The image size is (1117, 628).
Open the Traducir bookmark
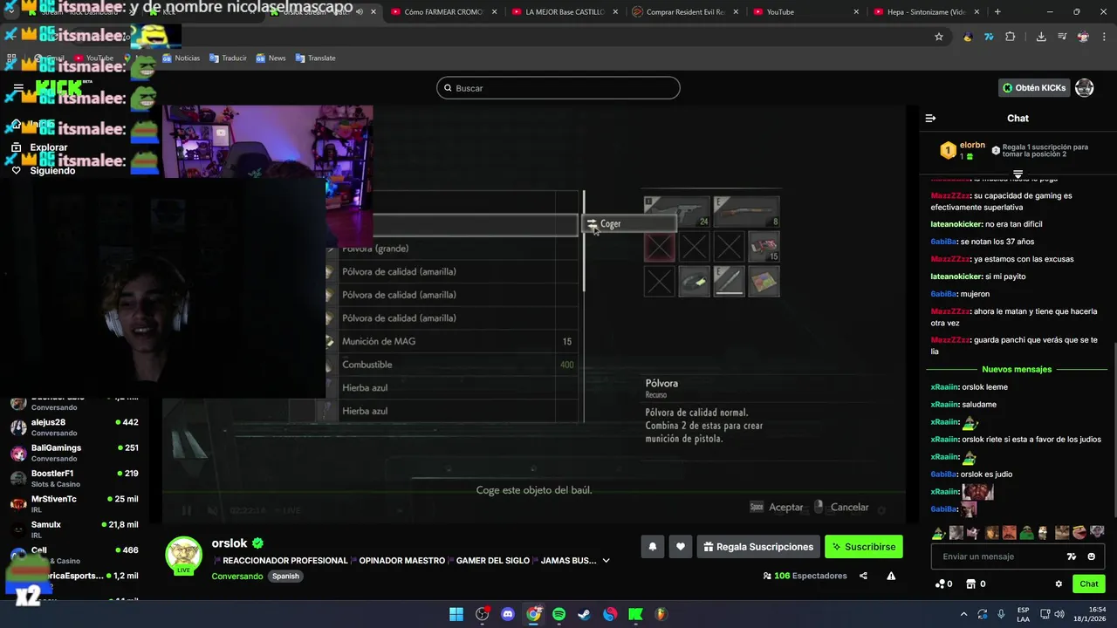pyautogui.click(x=228, y=58)
